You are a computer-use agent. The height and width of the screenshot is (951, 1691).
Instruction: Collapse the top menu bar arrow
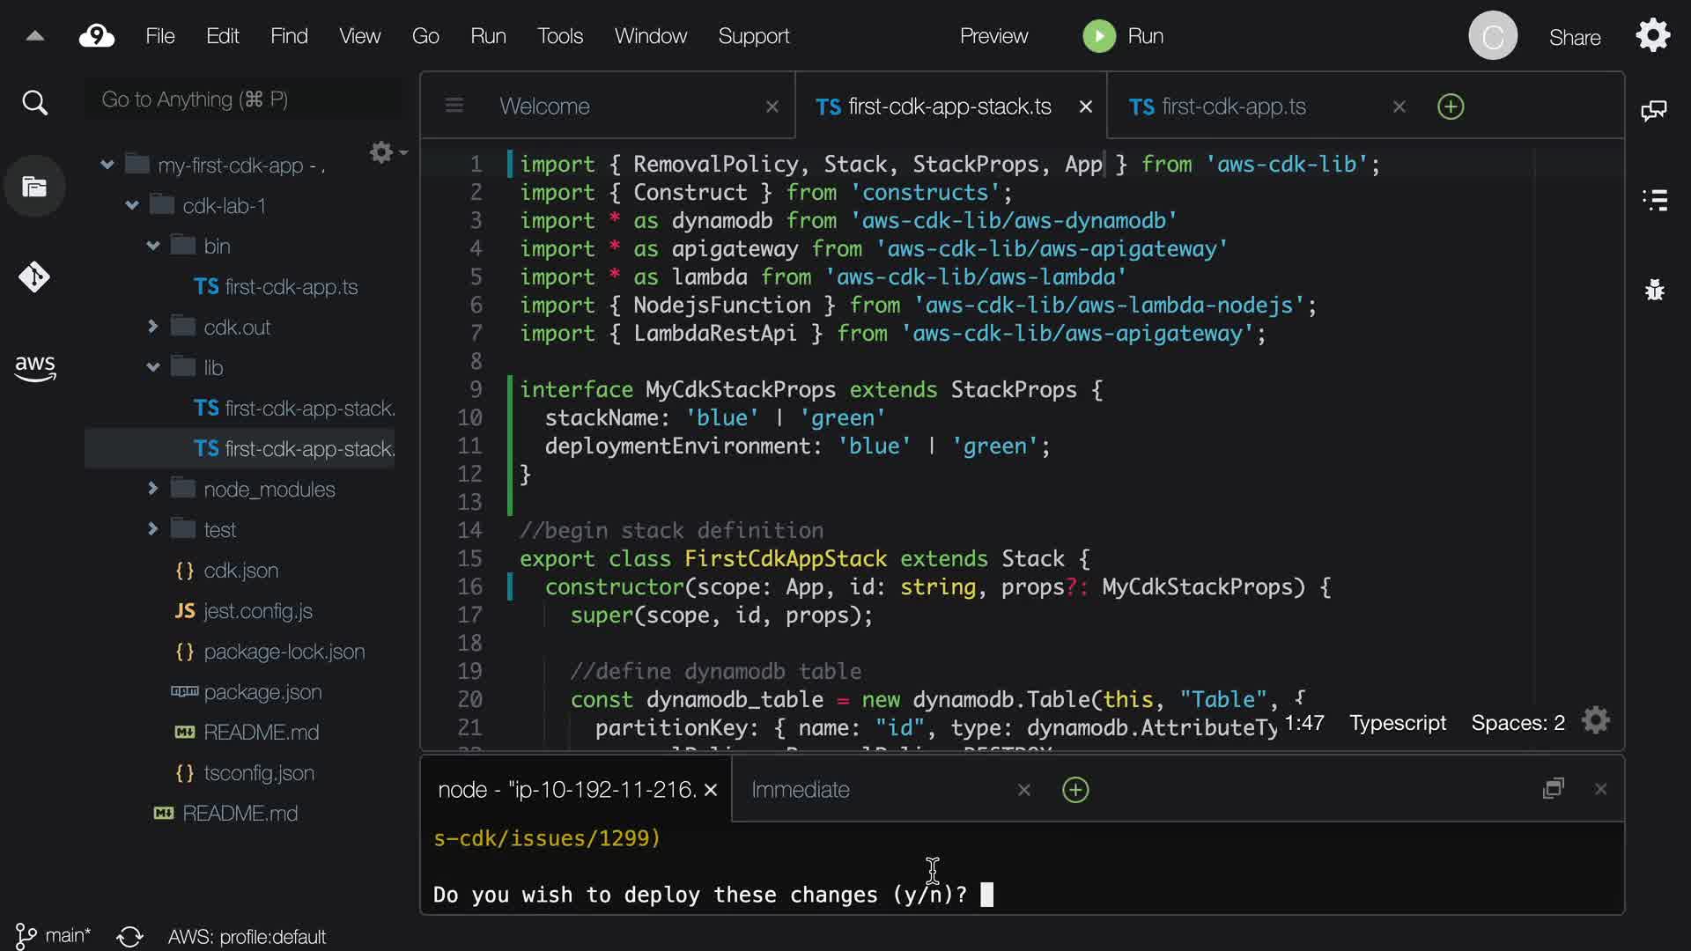point(35,36)
